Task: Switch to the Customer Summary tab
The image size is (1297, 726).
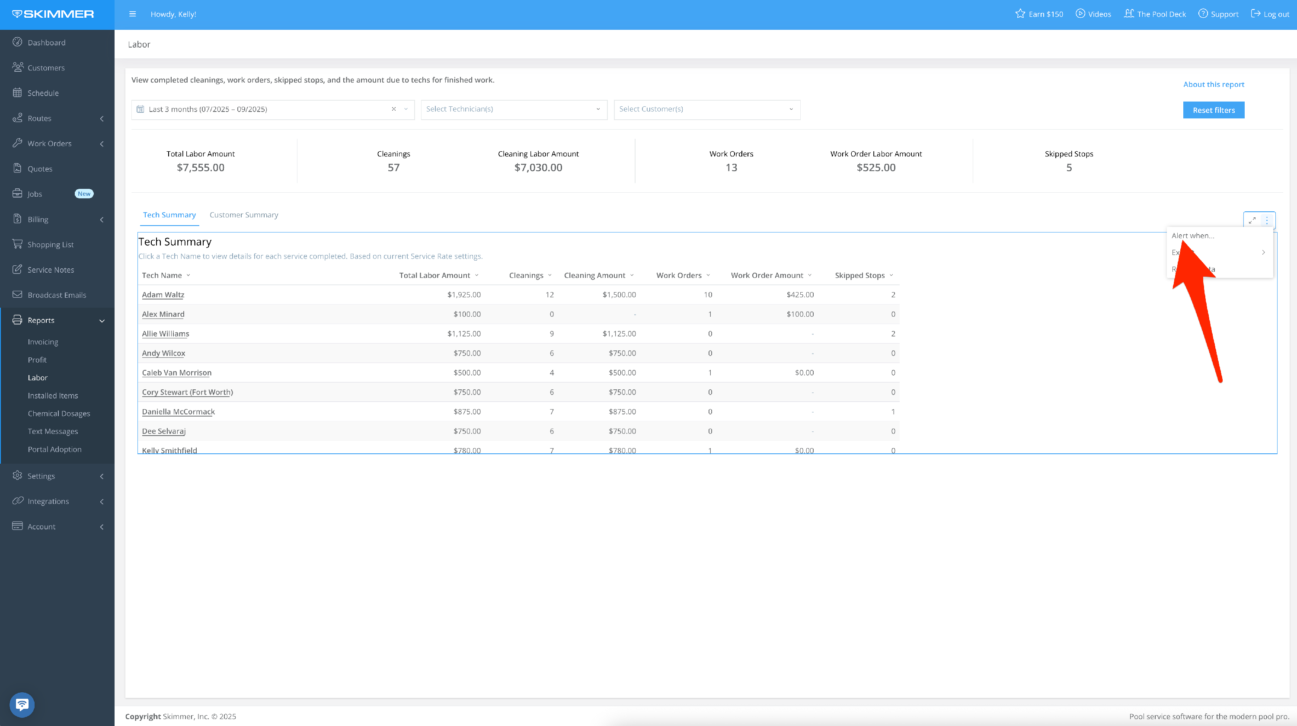Action: coord(244,215)
